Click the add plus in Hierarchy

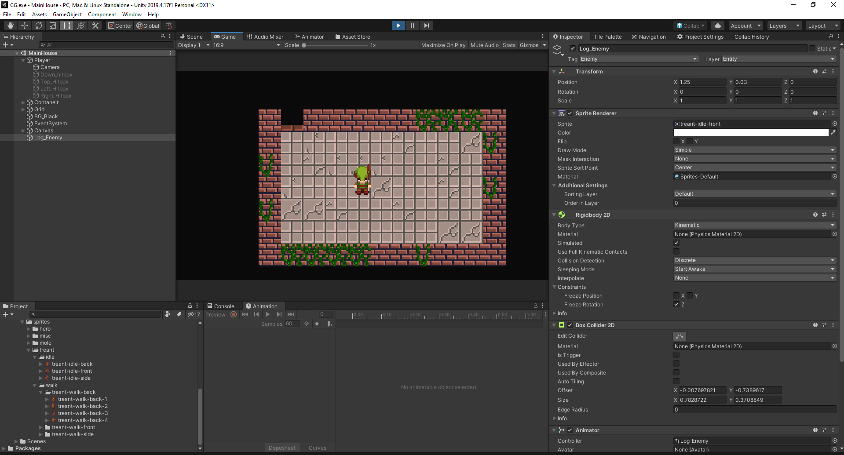click(x=8, y=45)
